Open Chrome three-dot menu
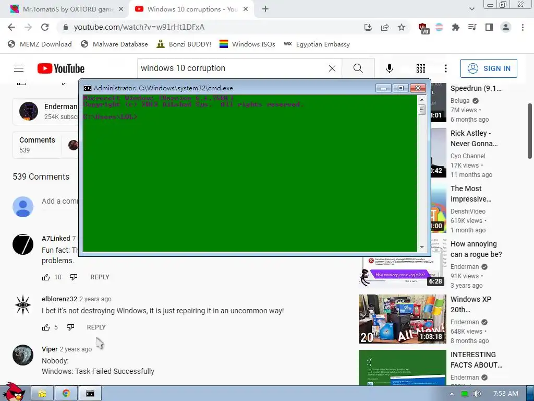The height and width of the screenshot is (401, 534). point(523,27)
